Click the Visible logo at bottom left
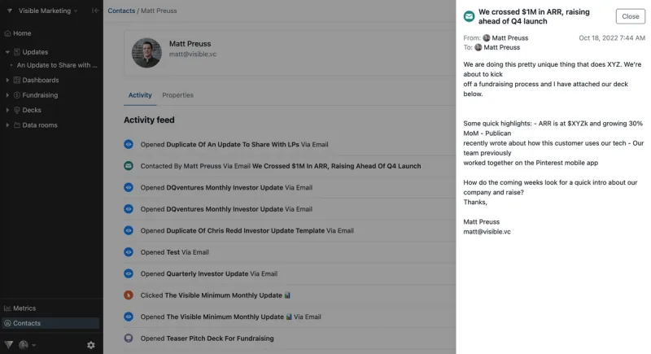This screenshot has width=651, height=354. pos(9,344)
